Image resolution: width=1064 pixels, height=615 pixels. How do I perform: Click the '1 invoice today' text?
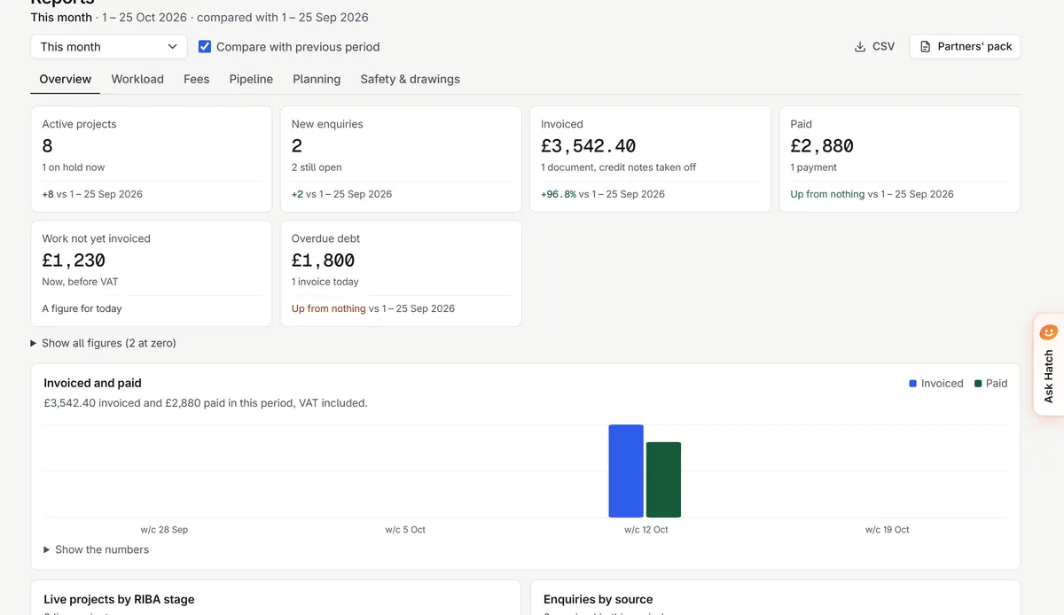(325, 282)
